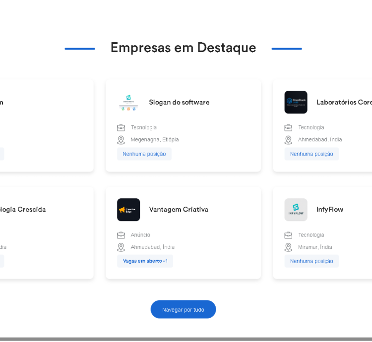This screenshot has width=372, height=342.
Task: Click briefcase icon in Slogan do software card
Action: (x=121, y=127)
